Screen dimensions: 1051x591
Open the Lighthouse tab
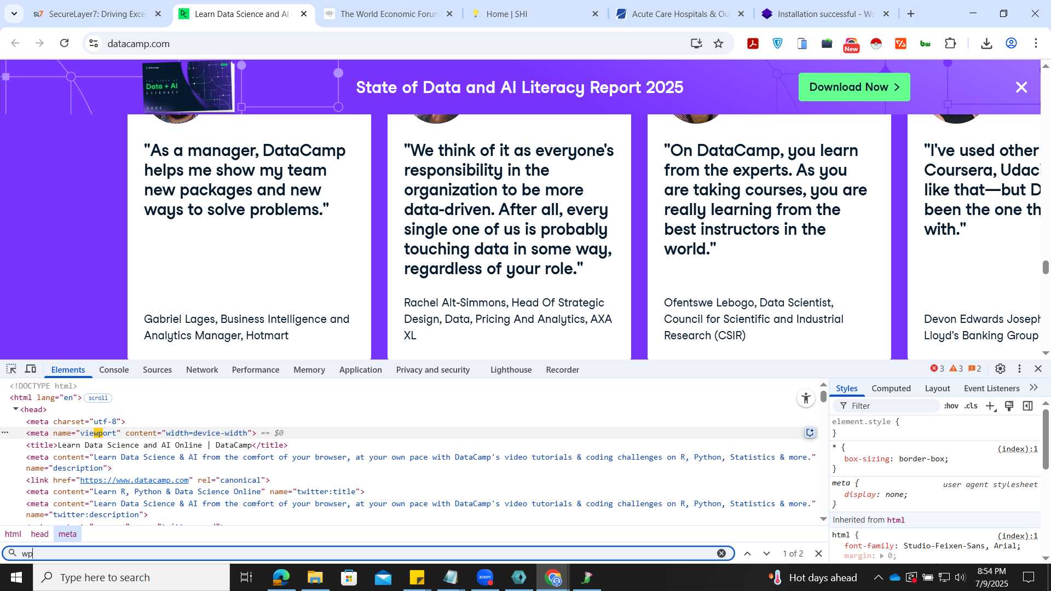(x=511, y=370)
